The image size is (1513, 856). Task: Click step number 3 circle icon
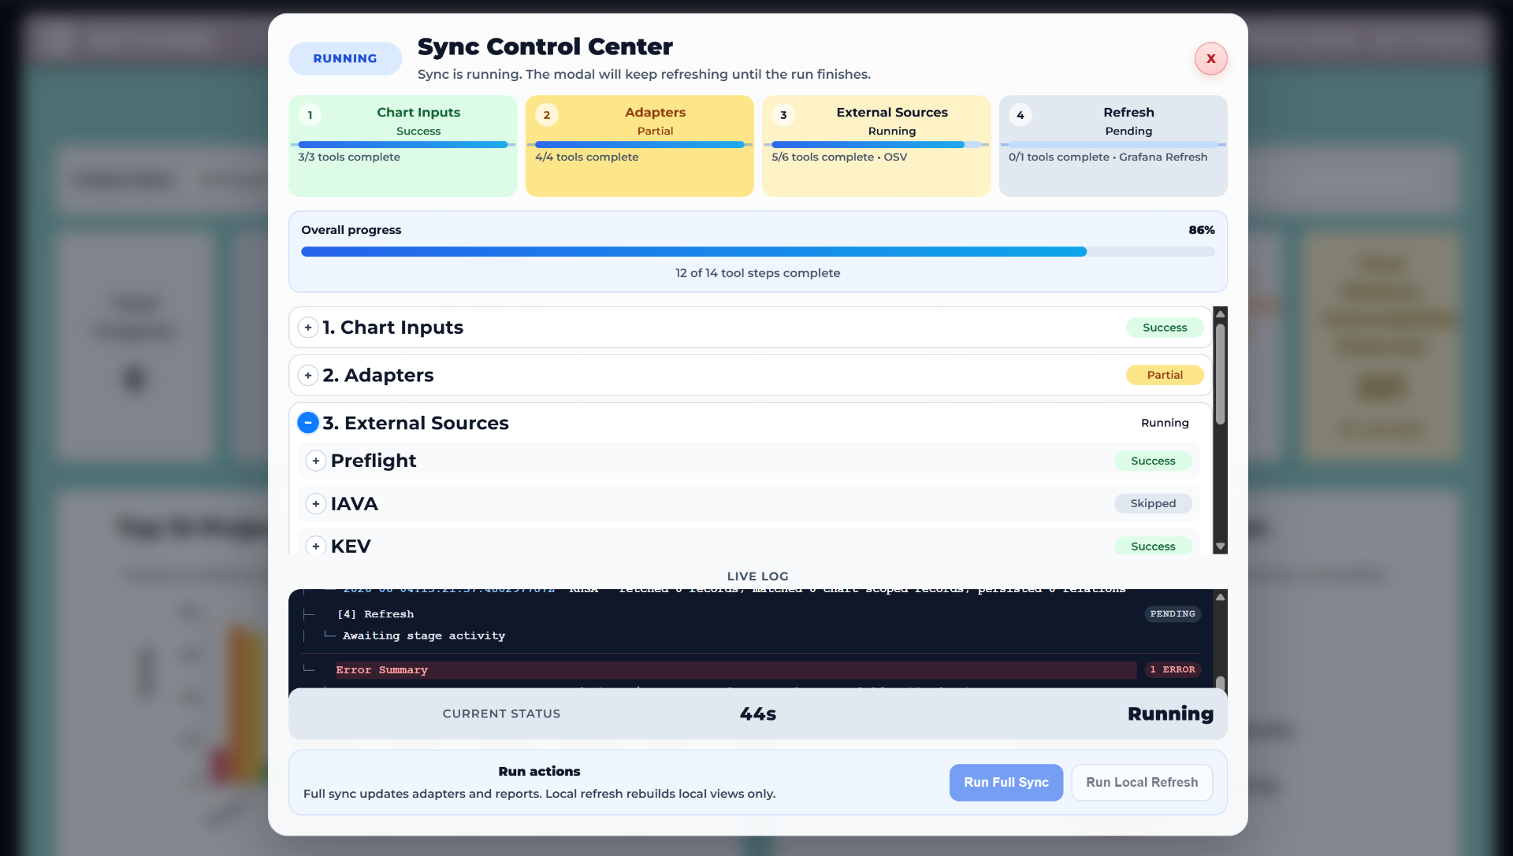[x=783, y=115]
